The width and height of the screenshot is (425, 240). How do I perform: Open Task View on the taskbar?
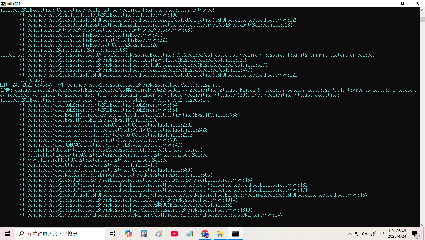[112, 234]
